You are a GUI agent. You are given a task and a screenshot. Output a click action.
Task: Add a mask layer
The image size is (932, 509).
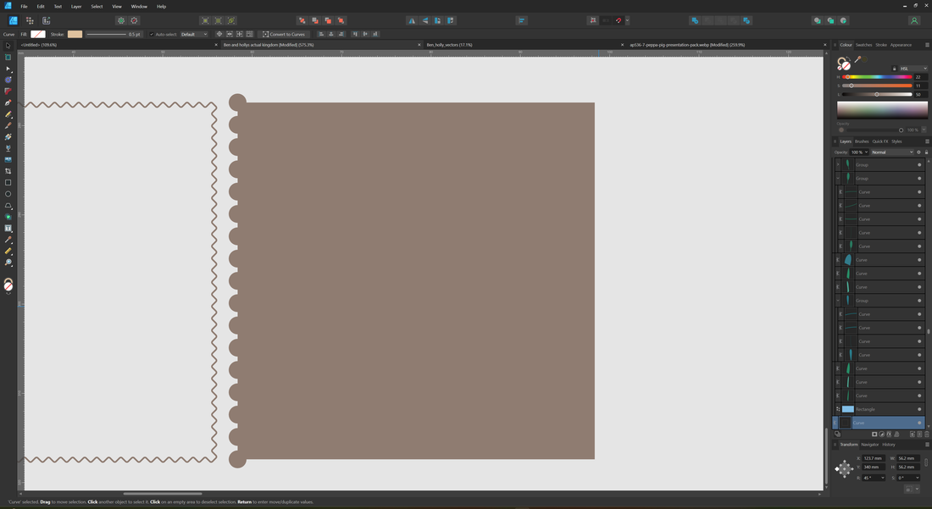click(874, 434)
